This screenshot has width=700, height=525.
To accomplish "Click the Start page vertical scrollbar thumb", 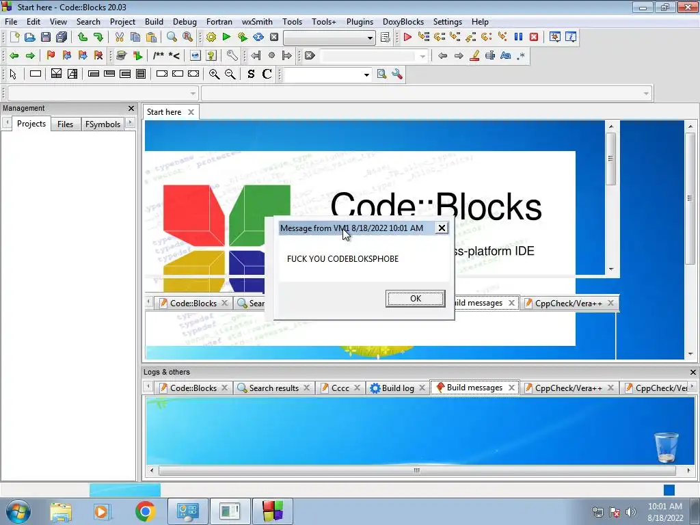I will 690,198.
